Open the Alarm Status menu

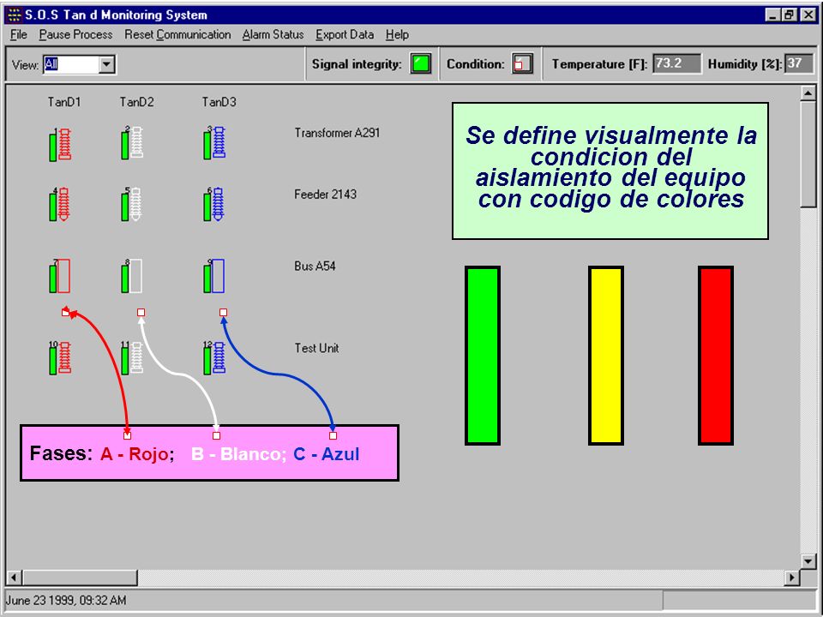click(273, 34)
